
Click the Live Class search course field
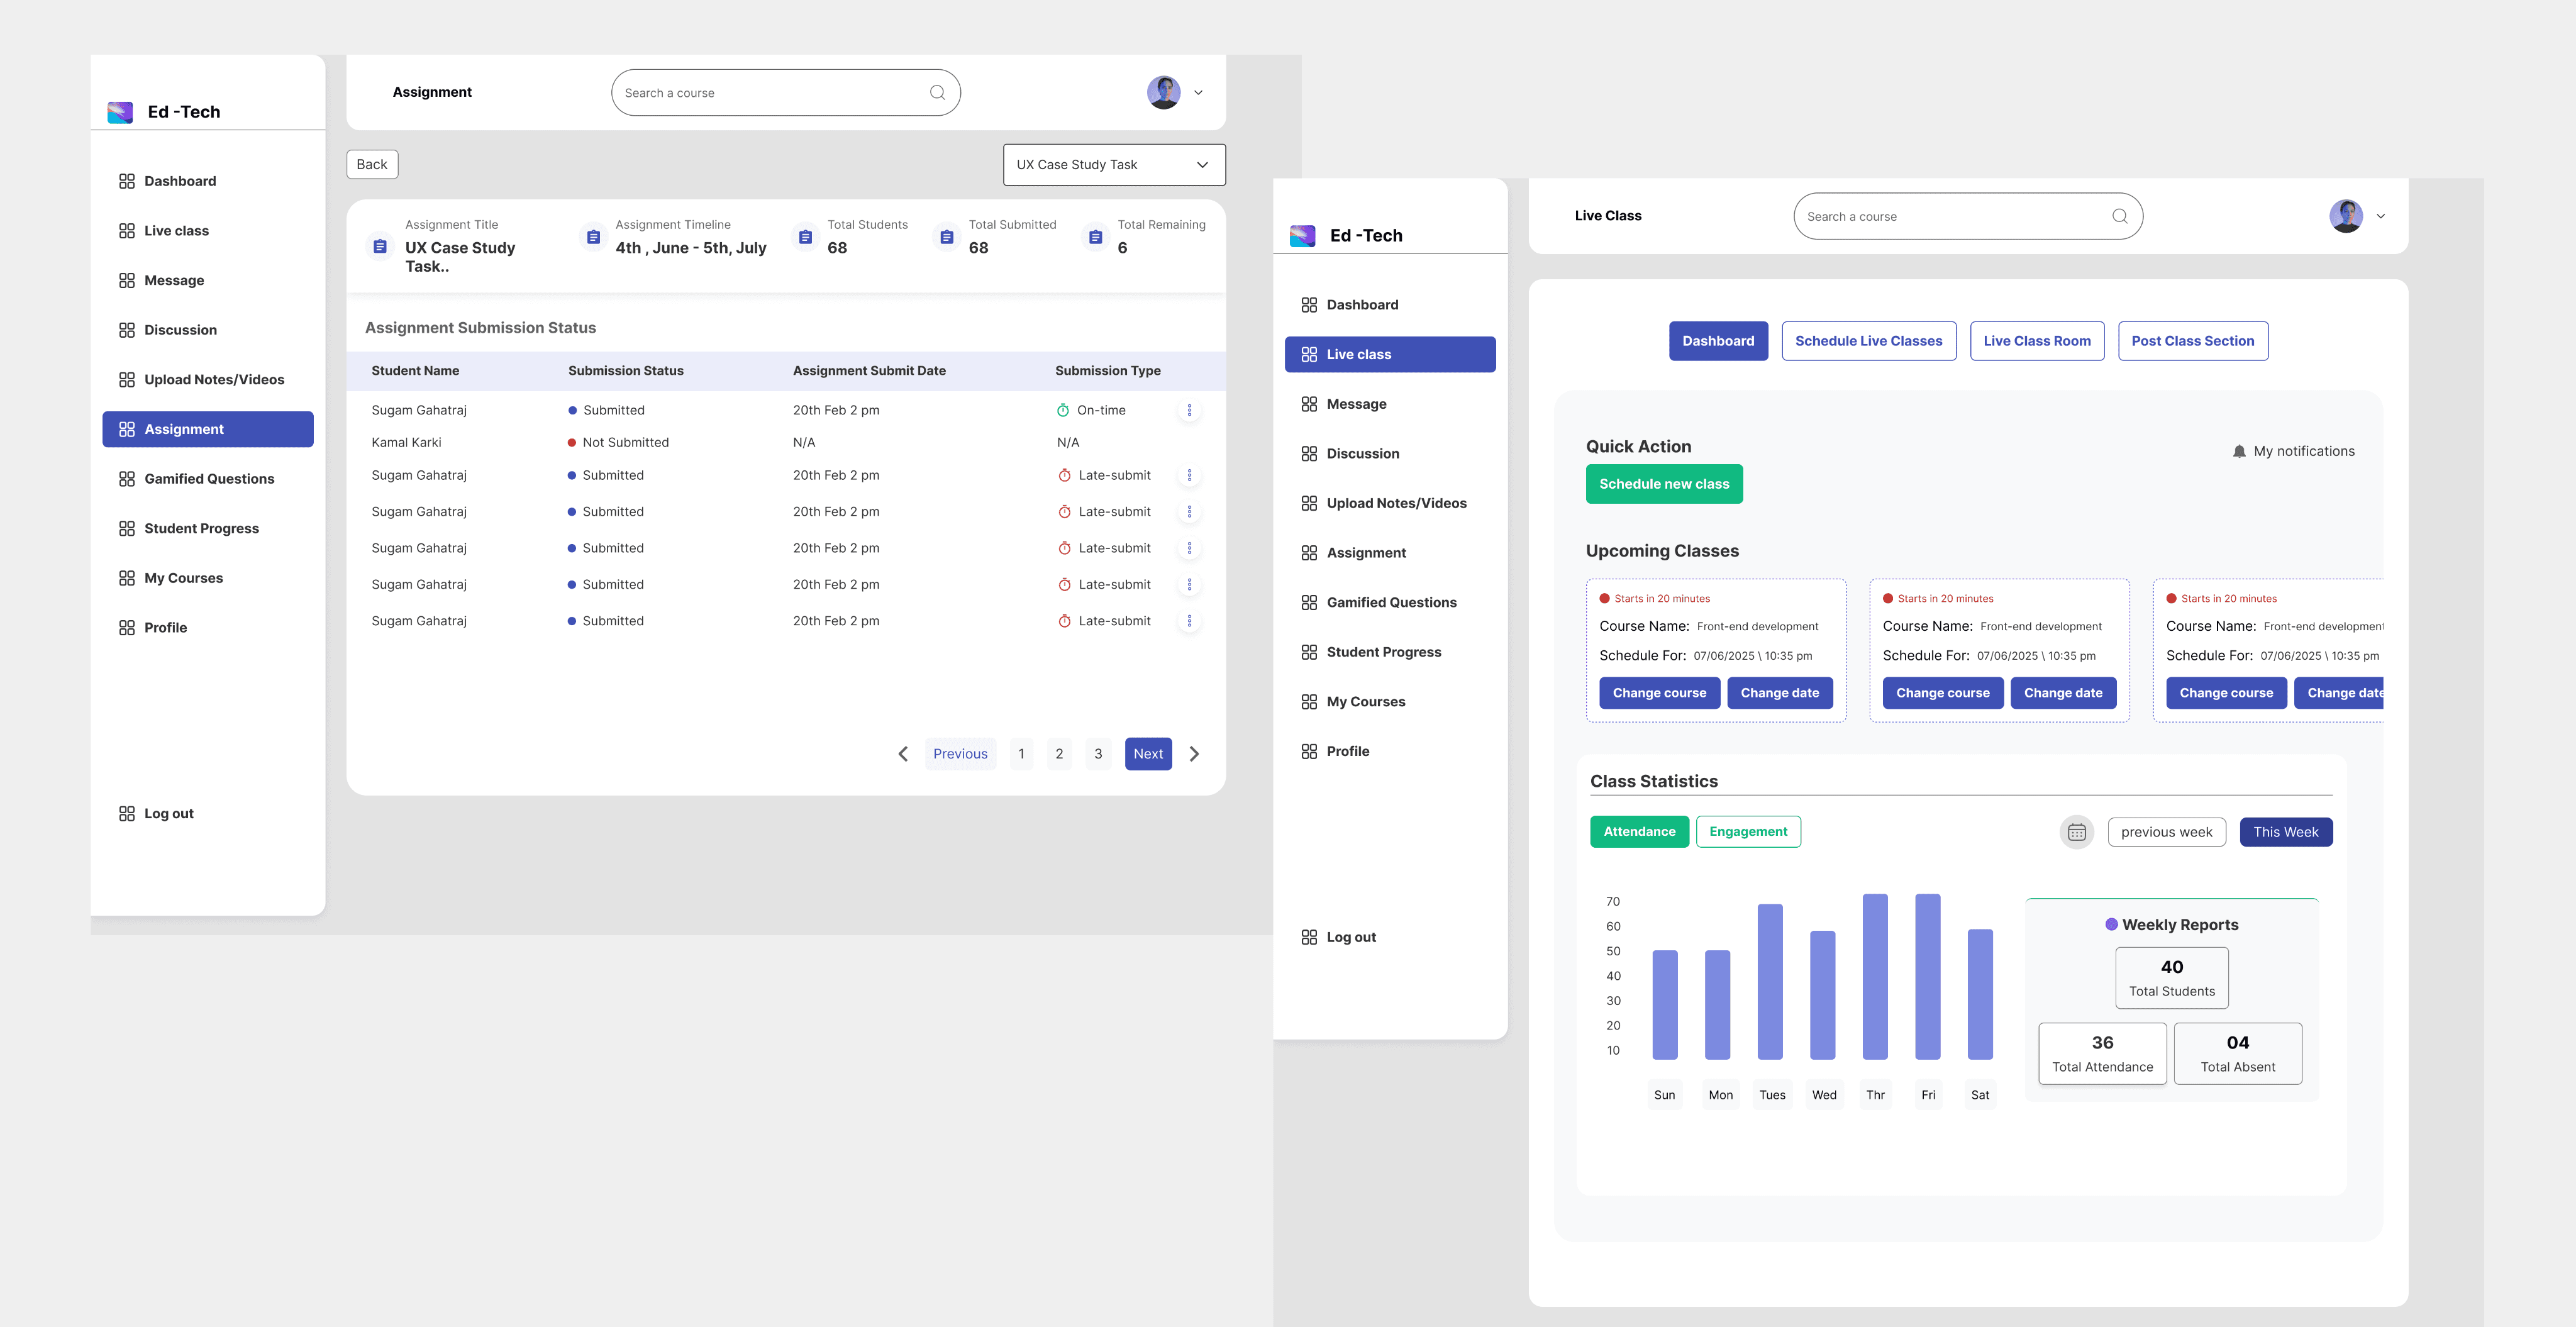coord(1950,216)
